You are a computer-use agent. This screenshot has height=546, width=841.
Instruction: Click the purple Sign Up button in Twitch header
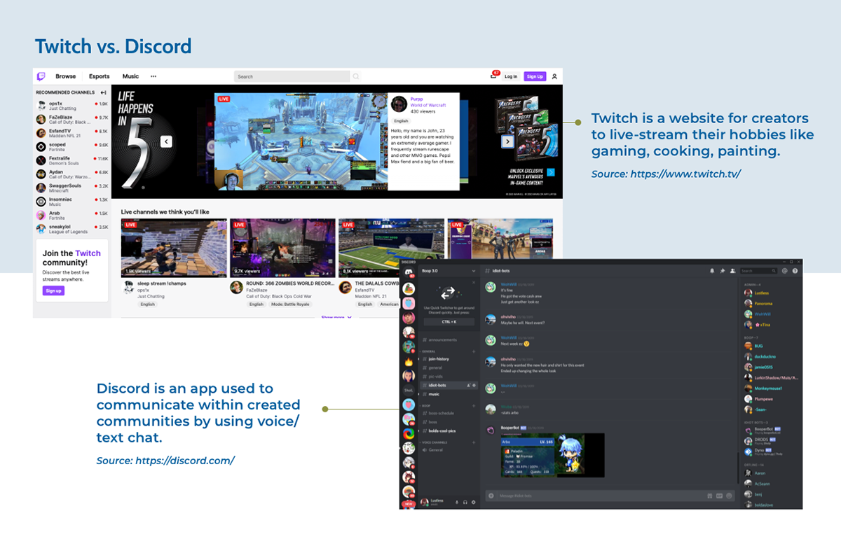pos(535,76)
